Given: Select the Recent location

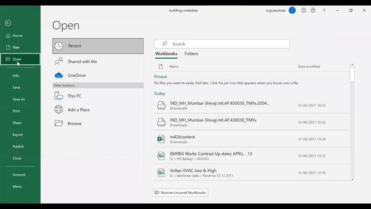Looking at the screenshot, I should (98, 46).
